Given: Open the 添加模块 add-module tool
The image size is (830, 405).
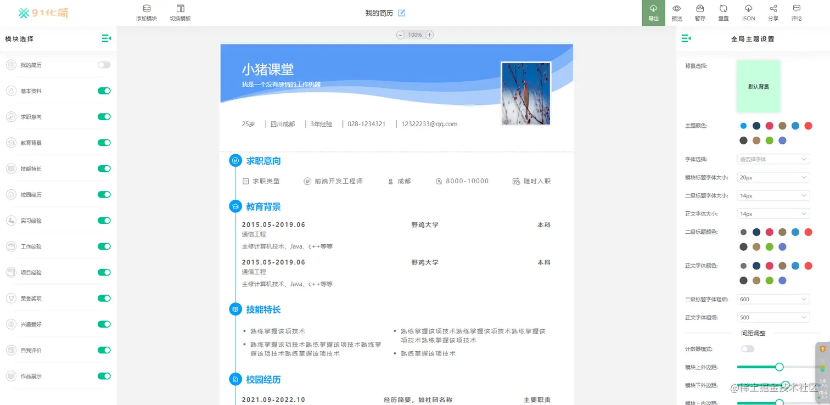Looking at the screenshot, I should click(x=147, y=13).
